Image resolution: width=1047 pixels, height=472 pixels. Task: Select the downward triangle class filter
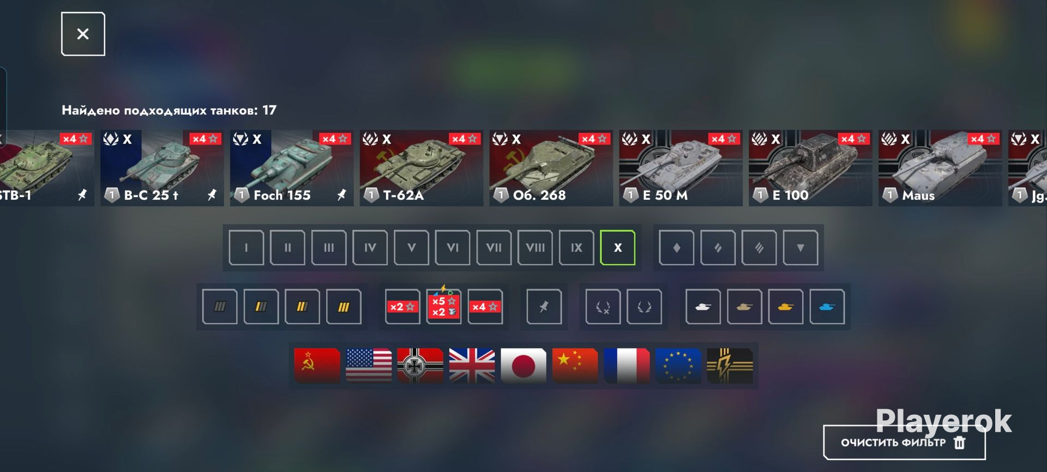click(800, 248)
